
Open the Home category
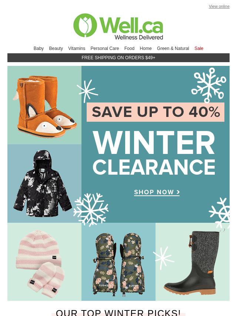tap(146, 48)
